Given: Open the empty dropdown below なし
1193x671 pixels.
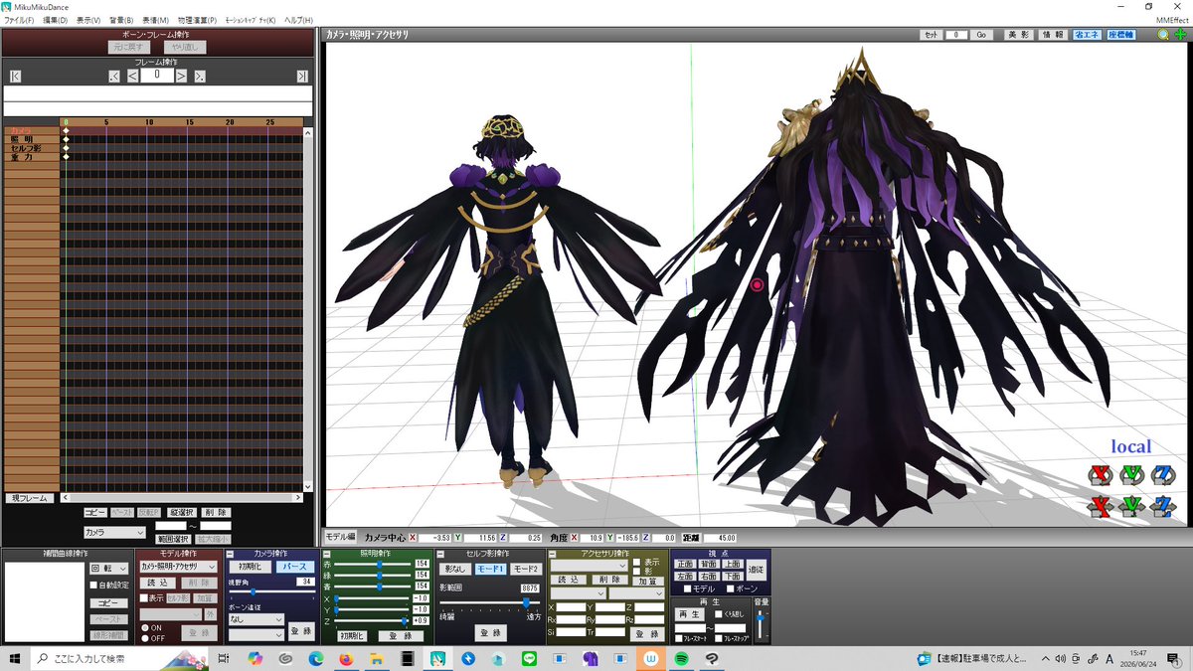Looking at the screenshot, I should pyautogui.click(x=256, y=633).
